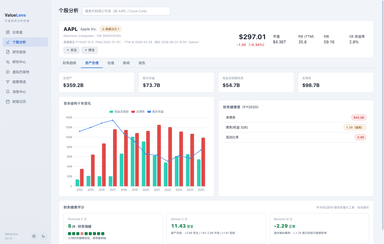The height and width of the screenshot is (244, 384).
Task: Click the Beneish M score -2.29 正常
Action: click(285, 226)
